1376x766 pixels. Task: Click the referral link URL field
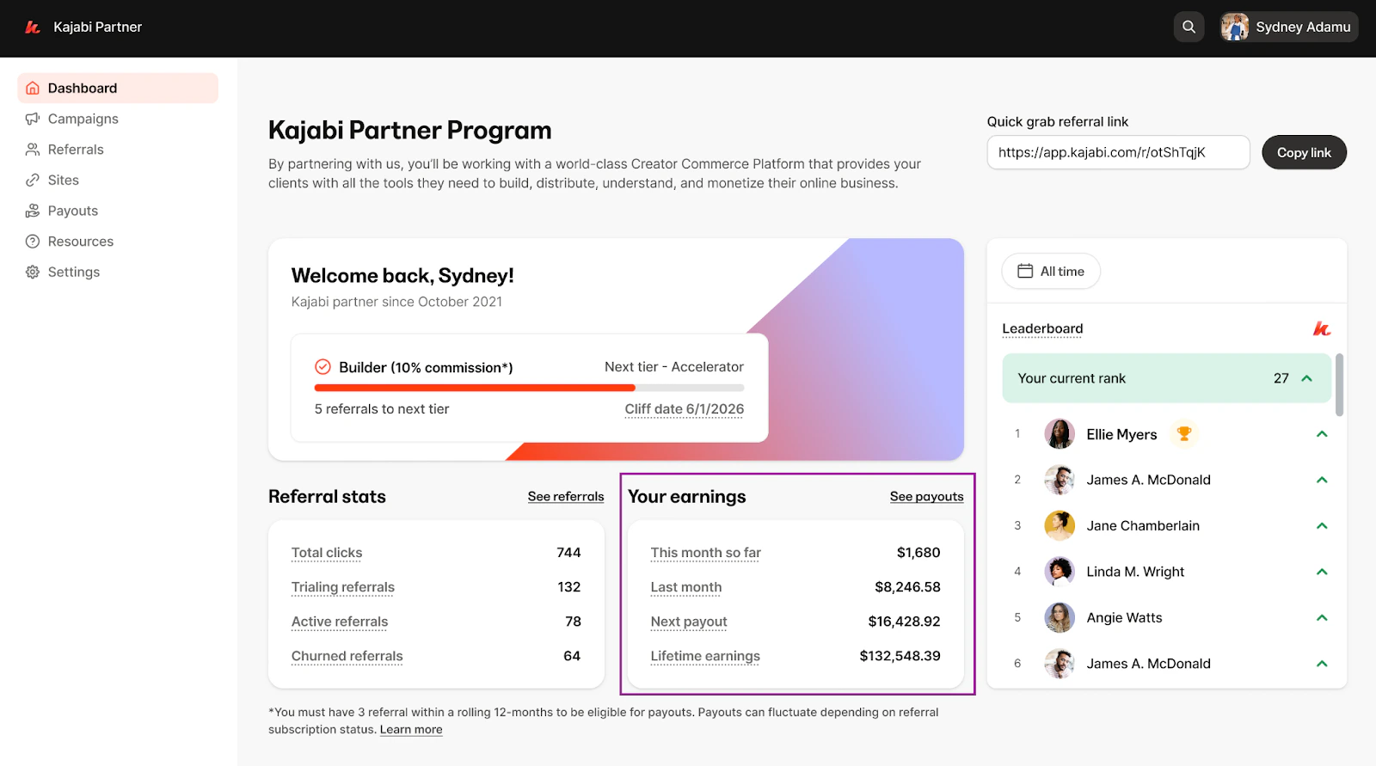click(1118, 152)
